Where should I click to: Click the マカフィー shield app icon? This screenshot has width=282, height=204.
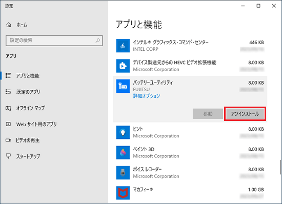click(x=123, y=193)
